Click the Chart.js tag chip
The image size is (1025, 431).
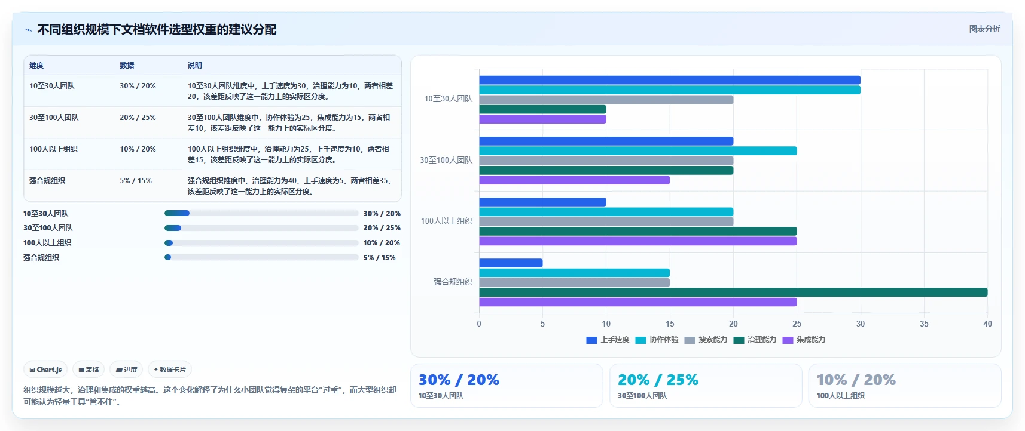pyautogui.click(x=45, y=370)
